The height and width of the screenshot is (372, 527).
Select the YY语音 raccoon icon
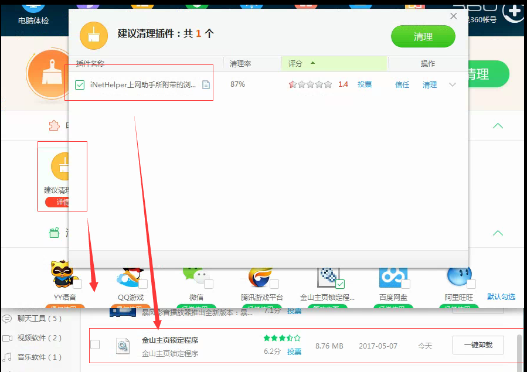(x=64, y=274)
